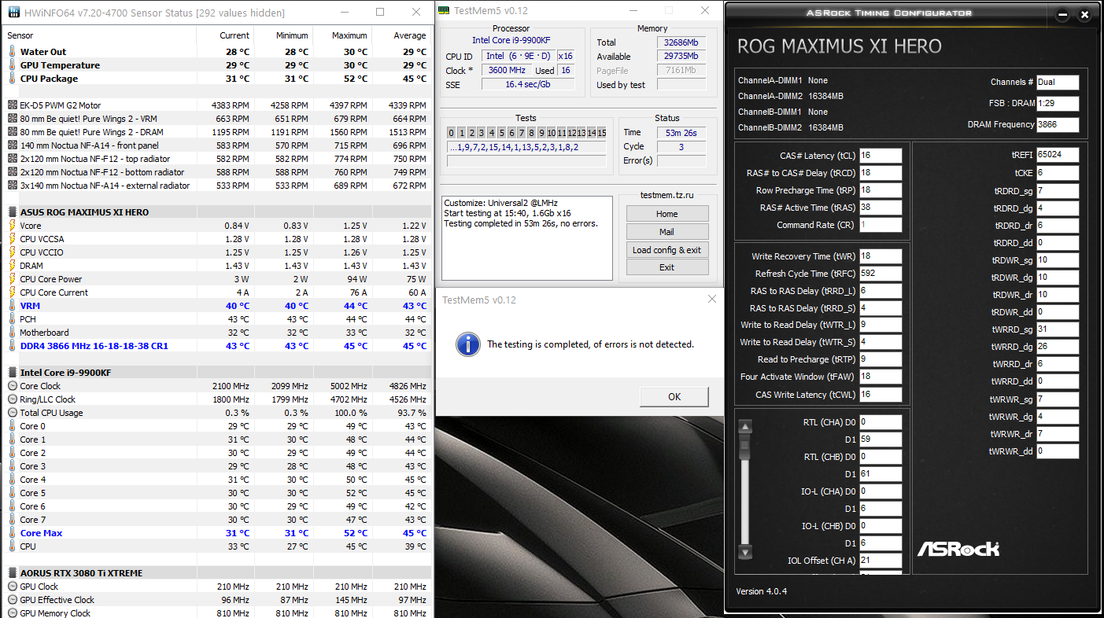The height and width of the screenshot is (618, 1104).
Task: Click the TestMem5 main window title icon
Action: click(444, 10)
